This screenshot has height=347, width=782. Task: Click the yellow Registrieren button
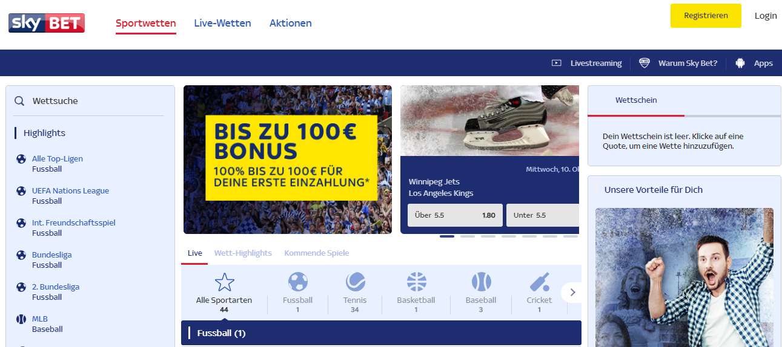[x=706, y=16]
